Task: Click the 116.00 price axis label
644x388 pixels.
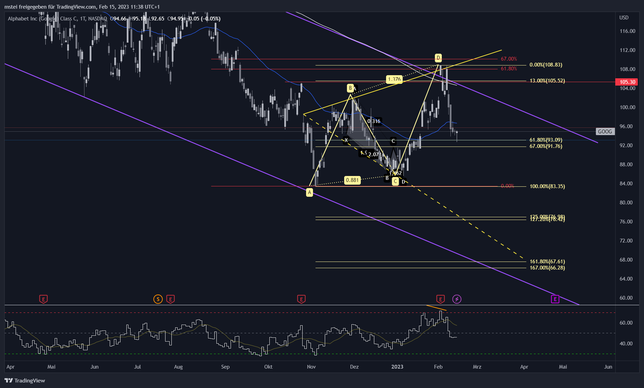Action: [x=627, y=31]
